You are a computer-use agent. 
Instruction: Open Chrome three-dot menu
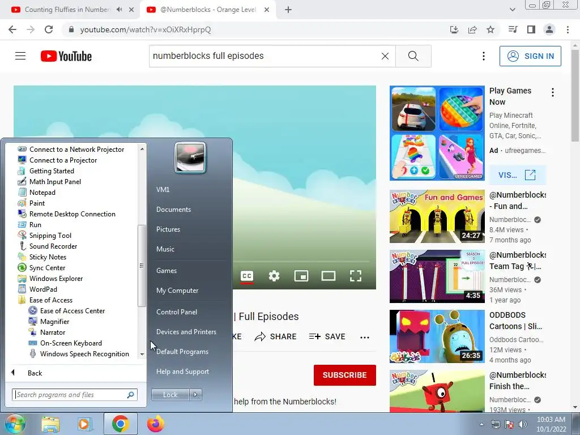coord(568,29)
